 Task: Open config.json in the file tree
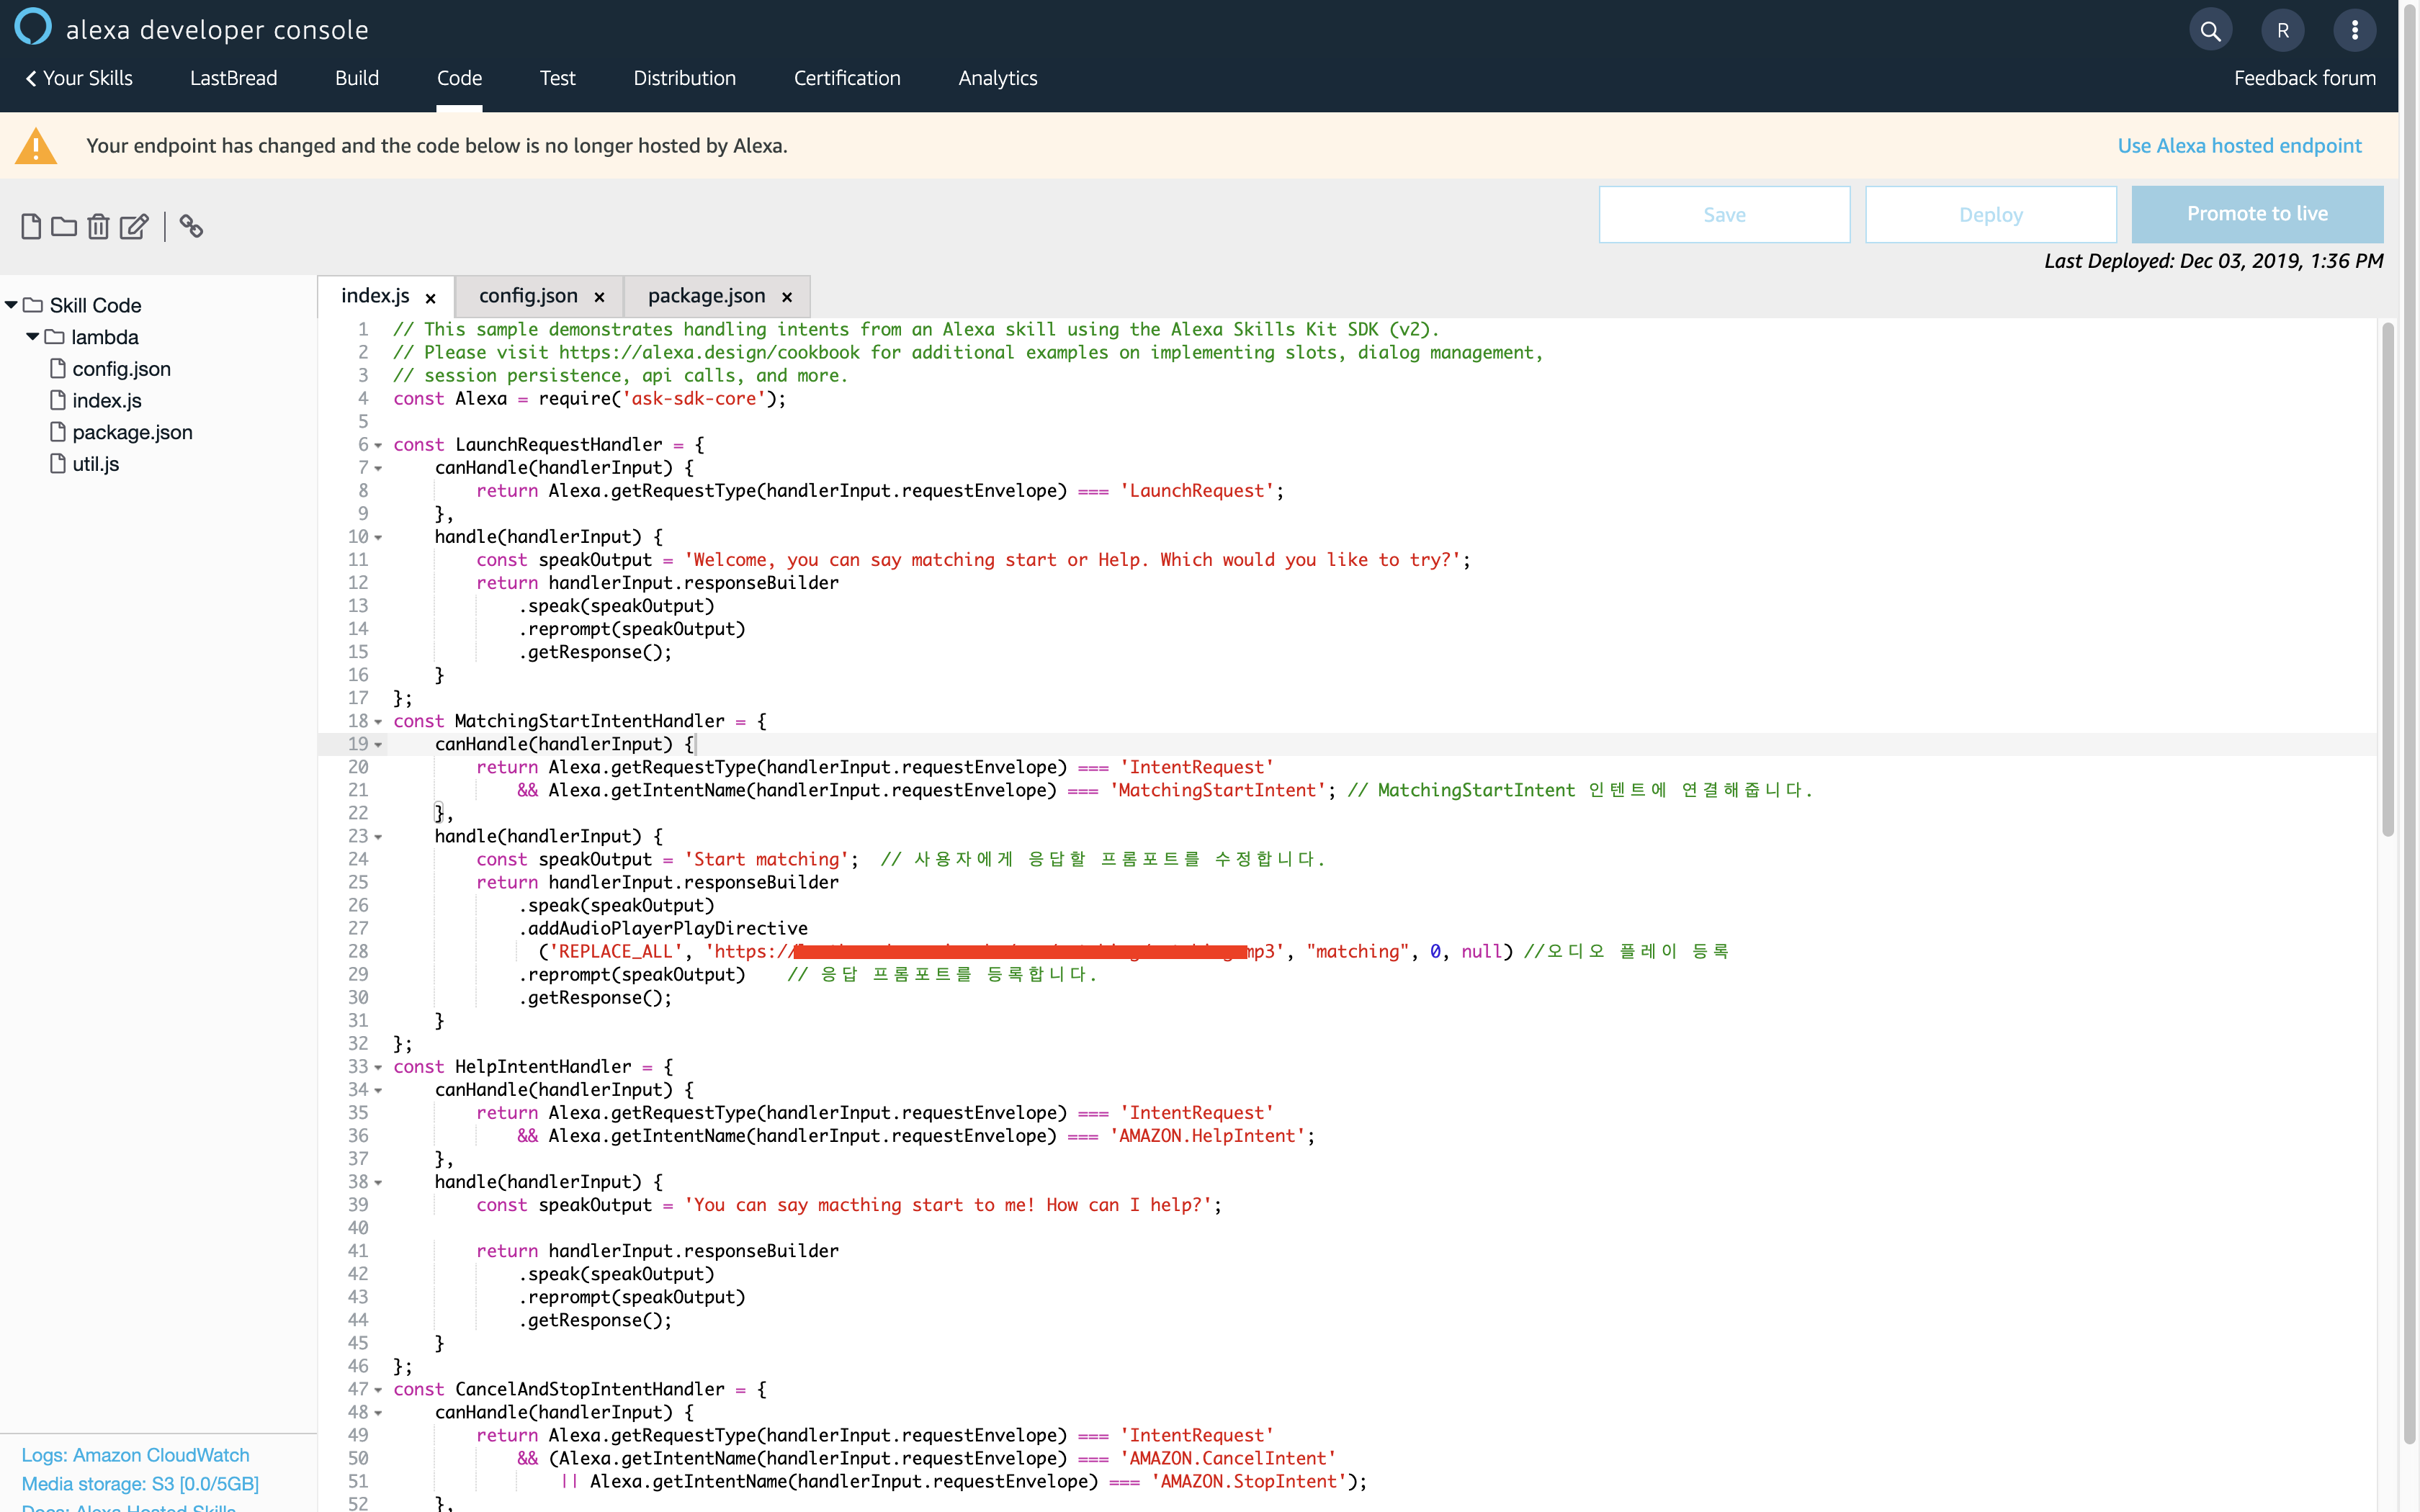121,369
